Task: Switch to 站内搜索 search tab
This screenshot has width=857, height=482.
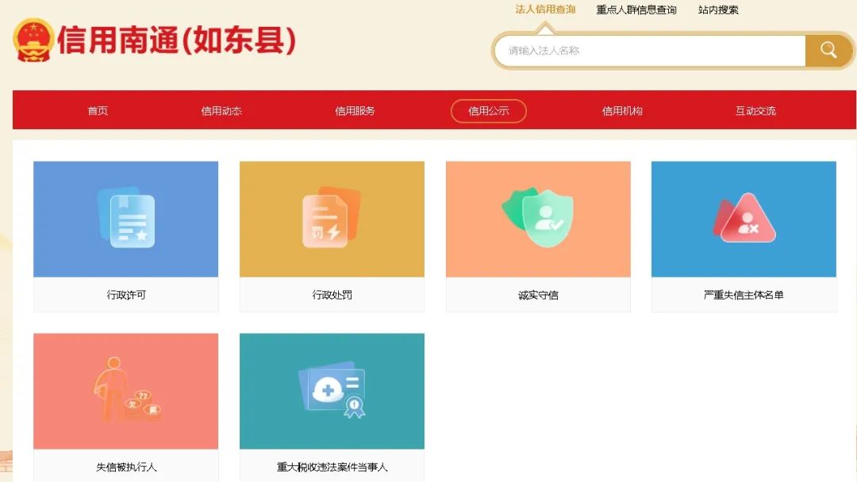Action: tap(718, 10)
